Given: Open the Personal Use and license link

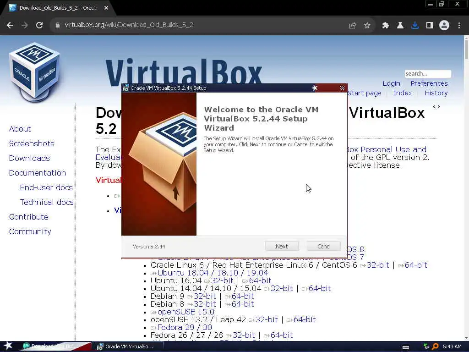Looking at the screenshot, I should [x=387, y=149].
